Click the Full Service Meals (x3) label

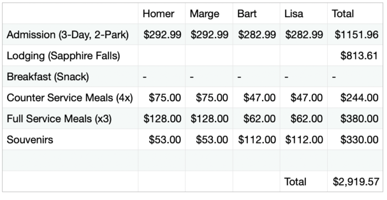point(59,119)
